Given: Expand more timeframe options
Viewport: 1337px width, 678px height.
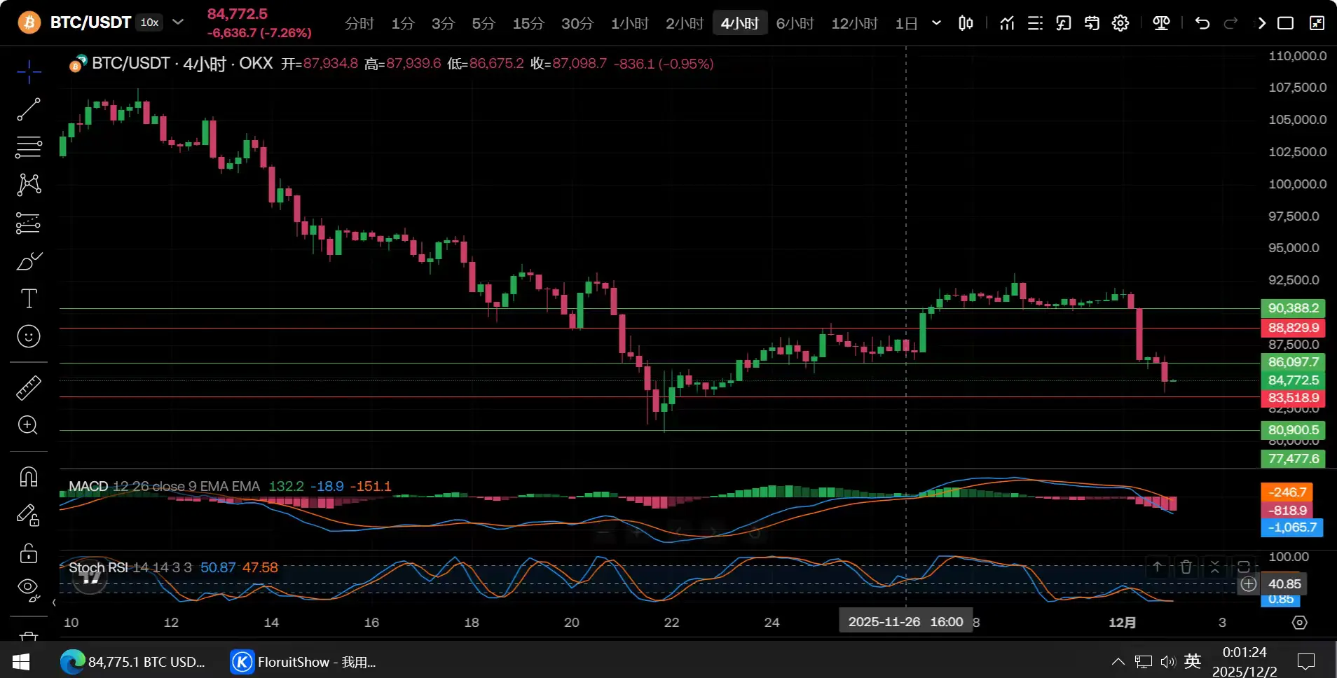Looking at the screenshot, I should coord(936,23).
